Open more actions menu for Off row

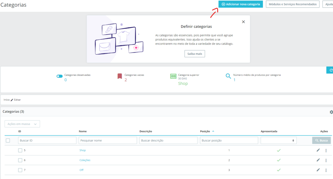click(326, 170)
